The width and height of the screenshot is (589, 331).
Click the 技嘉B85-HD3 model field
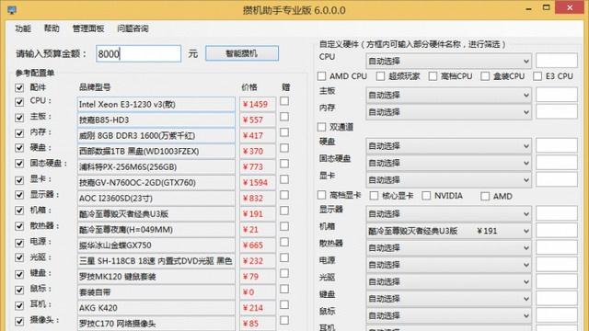click(x=156, y=120)
